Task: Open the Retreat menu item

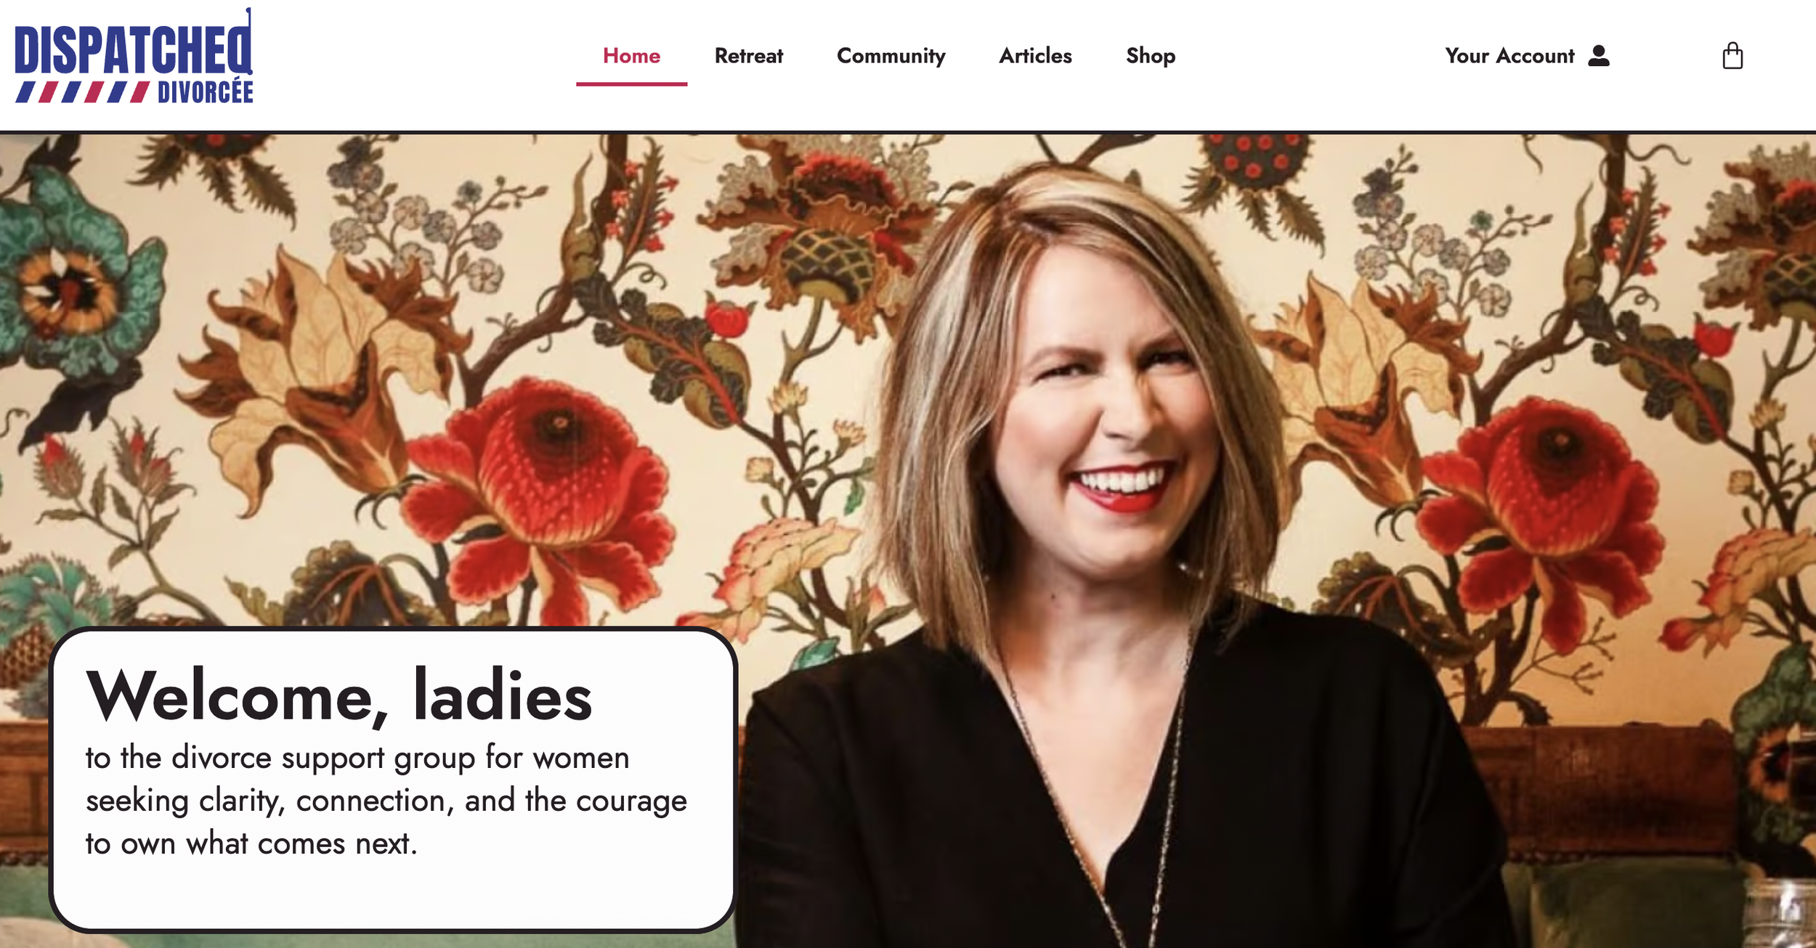Action: click(749, 56)
